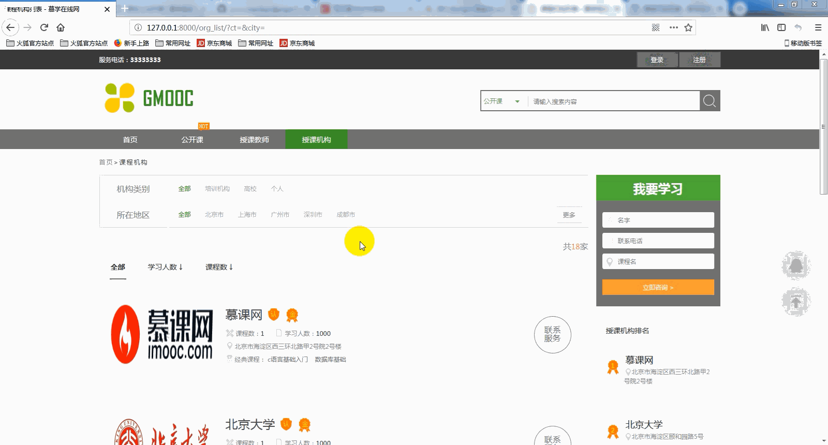Screen dimensions: 828x445
Task: Filter region by 成都市
Action: point(346,215)
